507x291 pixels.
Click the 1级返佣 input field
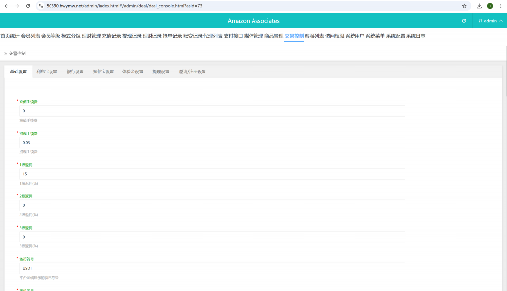coord(212,174)
